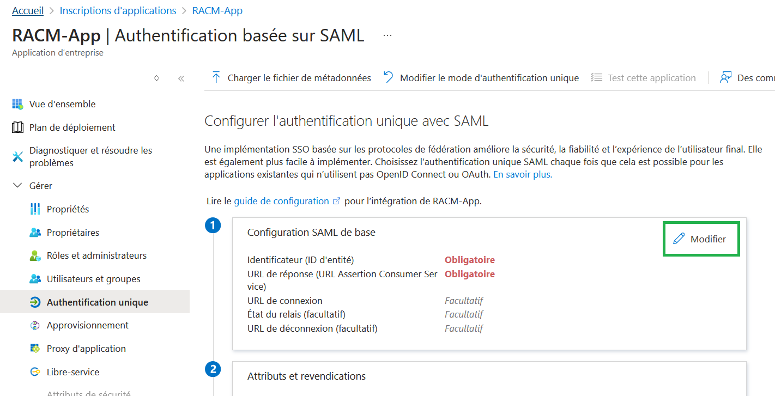Viewport: 775px width, 396px height.
Task: Go to Inscriptions d'applications breadcrumb
Action: coord(118,11)
